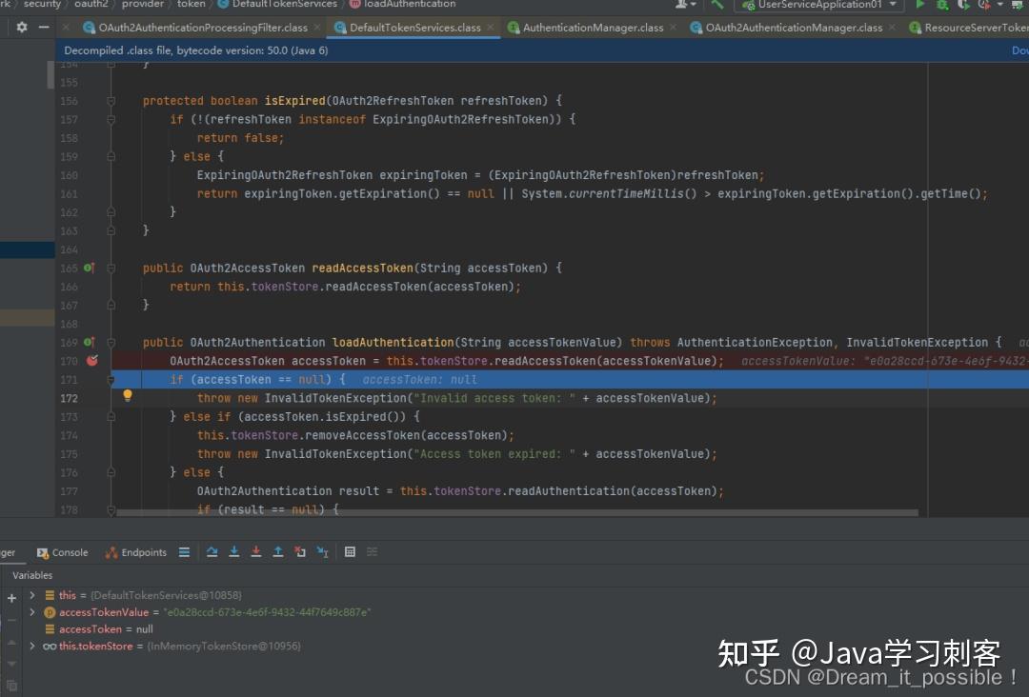The width and height of the screenshot is (1029, 697).
Task: Start debugging with the bug icon
Action: click(941, 6)
